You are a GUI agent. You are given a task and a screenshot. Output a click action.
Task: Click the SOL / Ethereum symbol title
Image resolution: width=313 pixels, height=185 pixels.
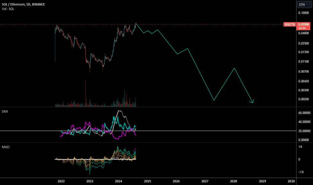coord(24,4)
